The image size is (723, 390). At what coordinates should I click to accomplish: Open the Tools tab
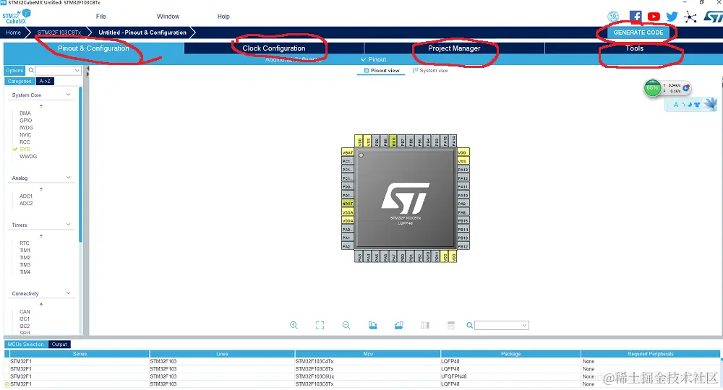(634, 48)
